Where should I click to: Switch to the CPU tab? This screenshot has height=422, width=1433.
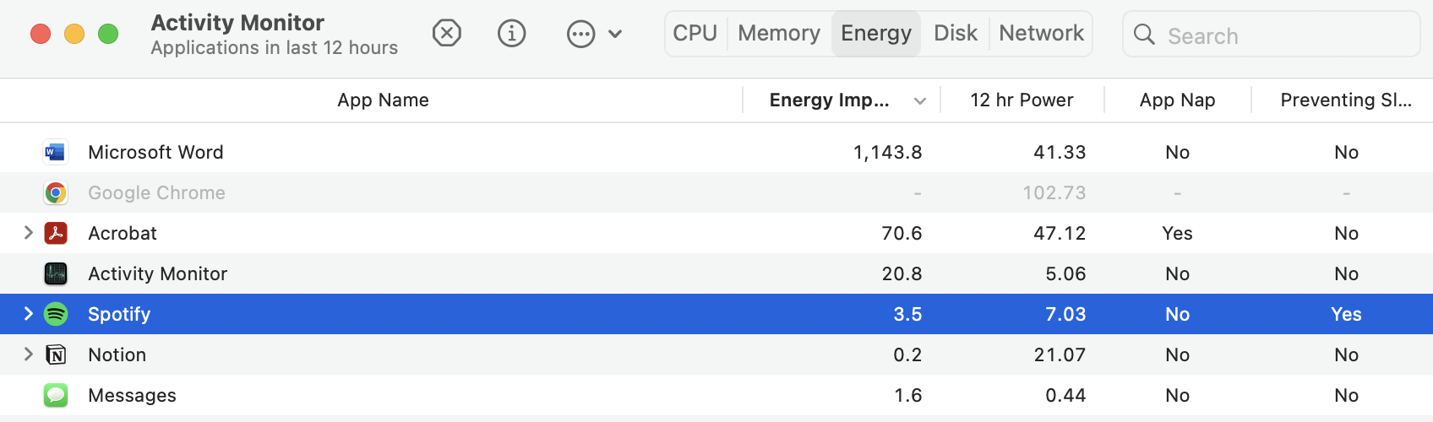(x=695, y=34)
